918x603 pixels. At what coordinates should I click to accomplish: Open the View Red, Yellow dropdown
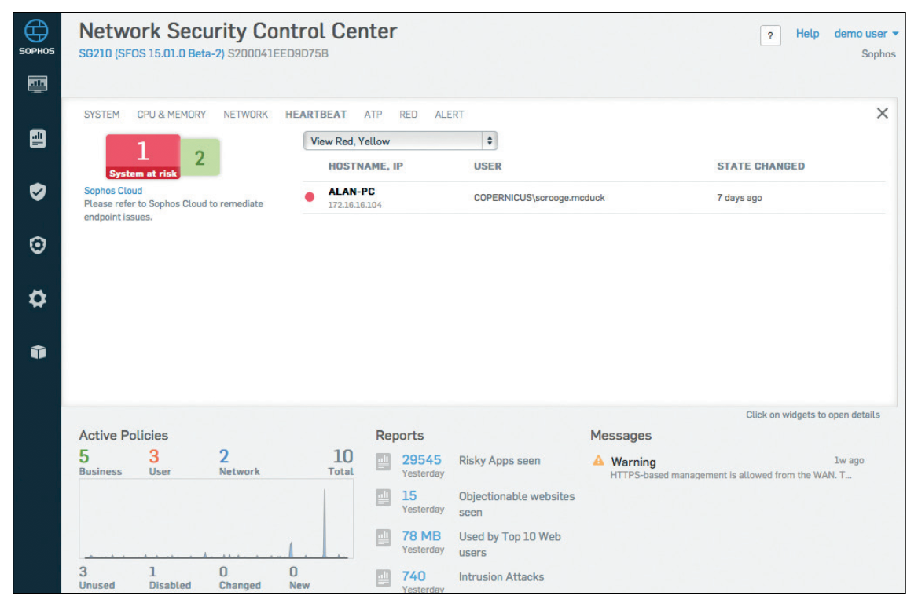click(x=401, y=141)
